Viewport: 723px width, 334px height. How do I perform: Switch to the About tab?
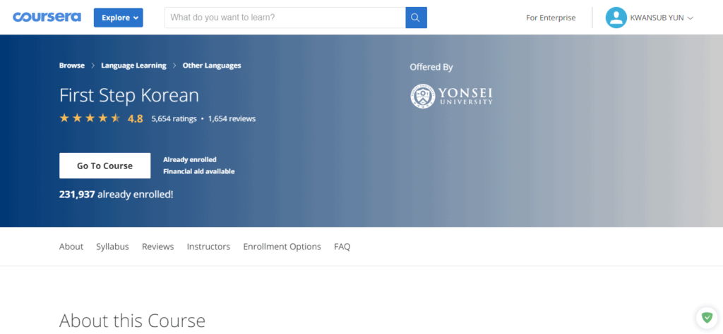pyautogui.click(x=71, y=247)
